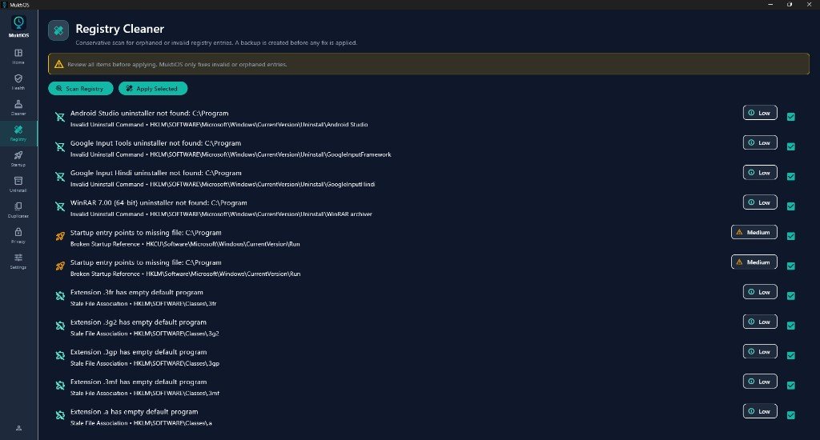Select 'WinRAR 7.00 (64-bit) uninstaller not found' text

pyautogui.click(x=139, y=202)
